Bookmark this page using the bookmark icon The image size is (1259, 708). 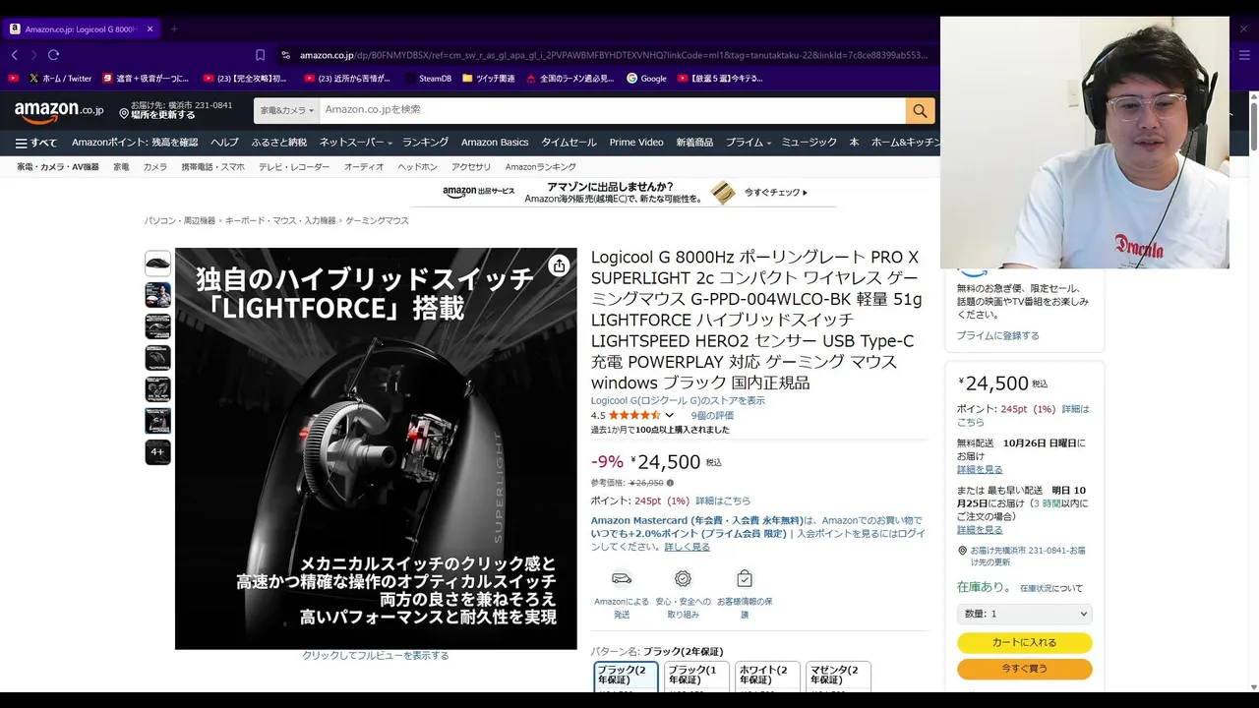pos(260,55)
